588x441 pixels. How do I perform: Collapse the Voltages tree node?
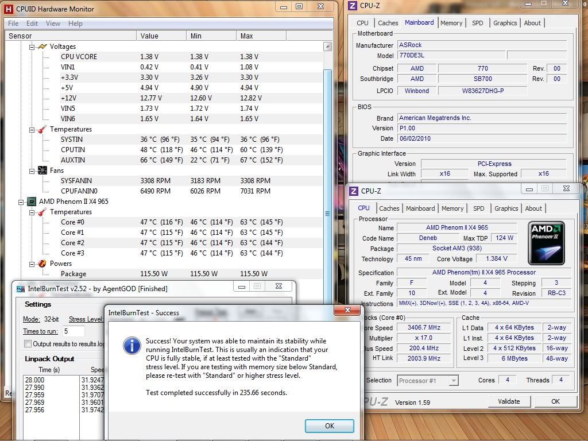coord(32,47)
